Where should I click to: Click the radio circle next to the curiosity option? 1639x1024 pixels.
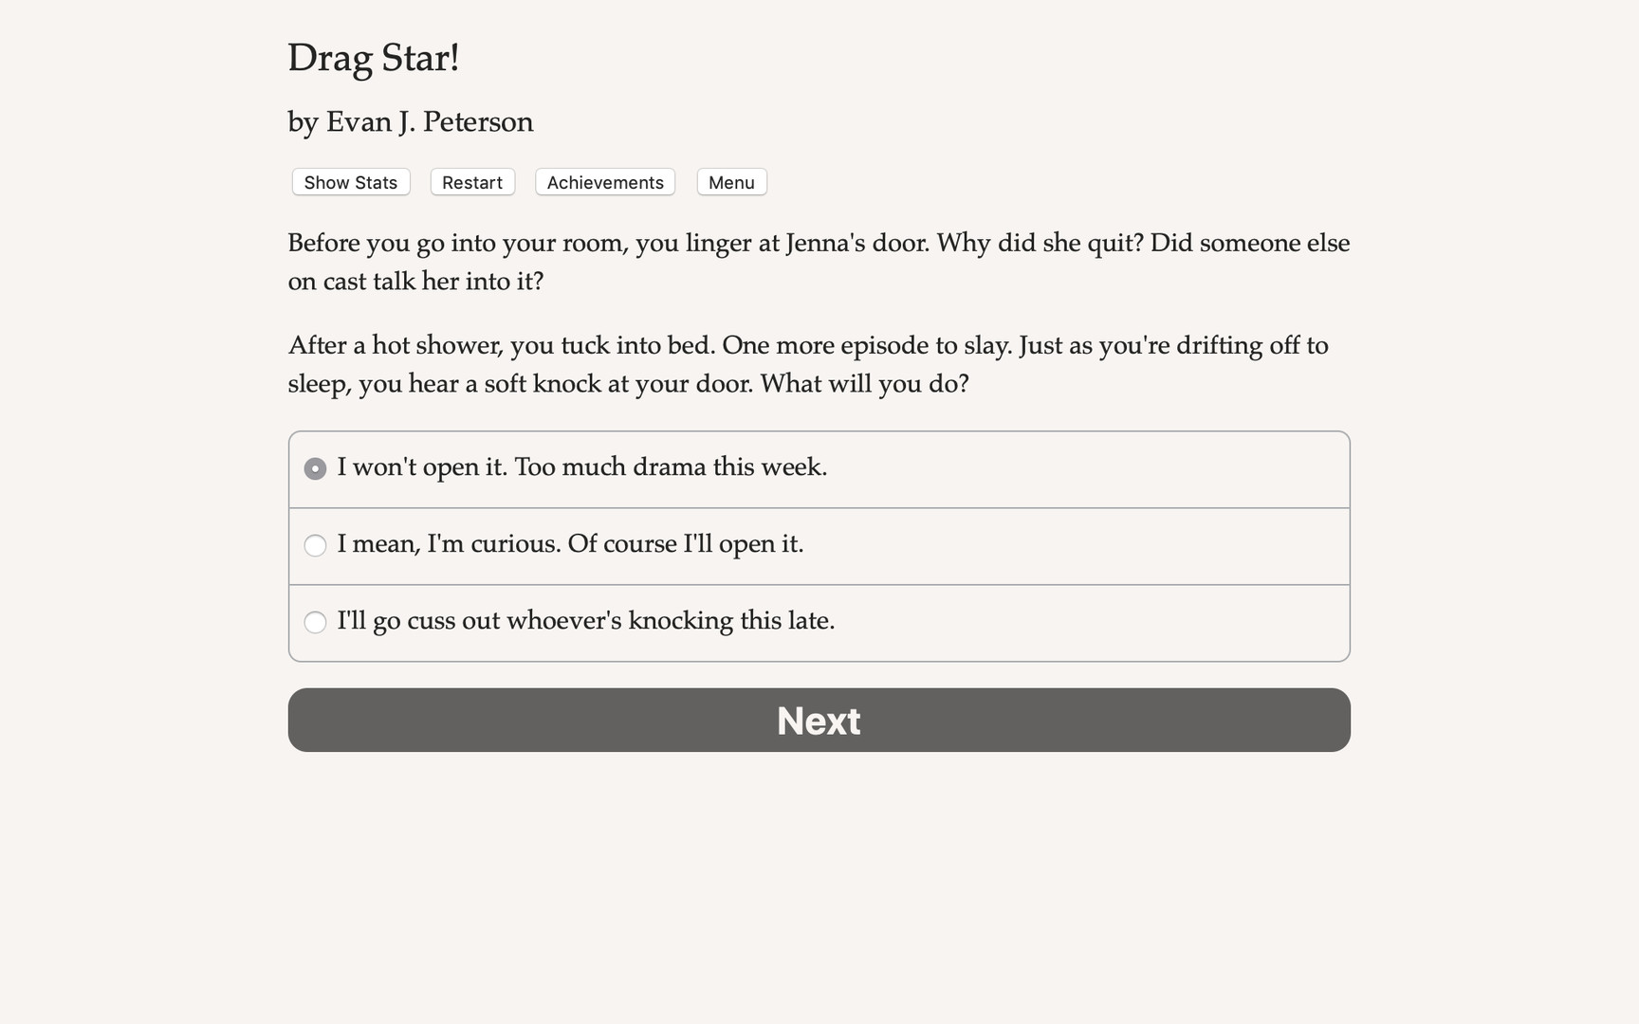click(x=314, y=545)
